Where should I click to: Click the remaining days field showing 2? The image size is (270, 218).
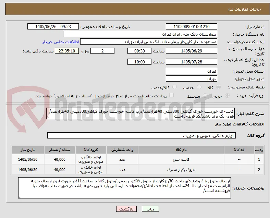tap(102, 51)
